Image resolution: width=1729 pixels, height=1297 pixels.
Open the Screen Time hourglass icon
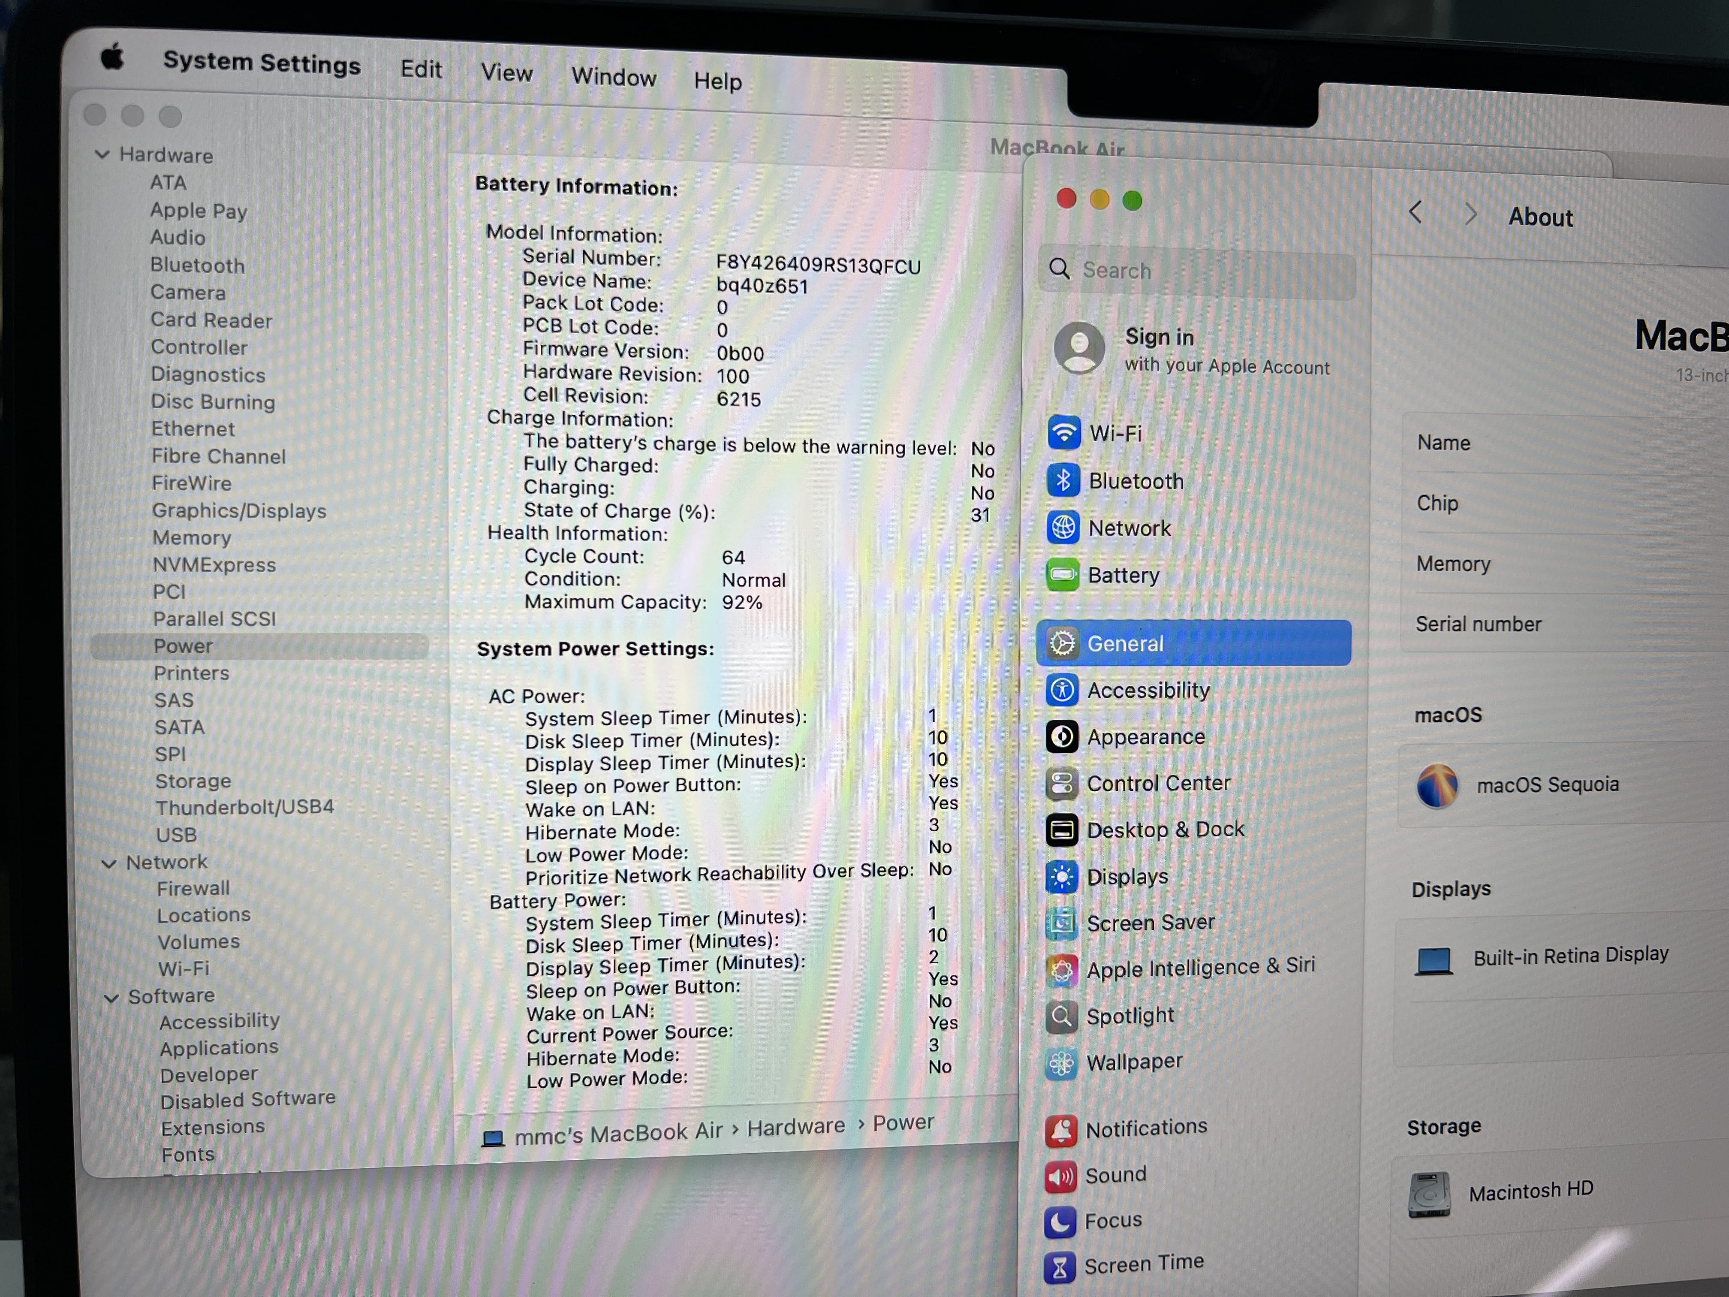click(x=1061, y=1267)
